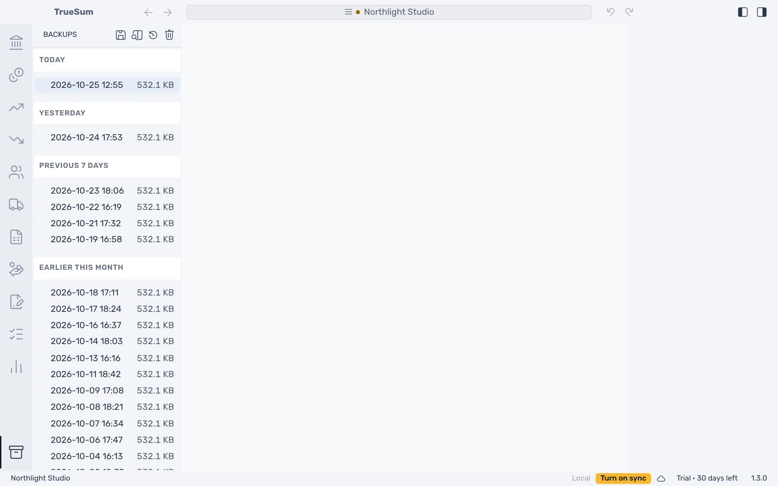Collapse the EARLIER THIS MONTH group
The width and height of the screenshot is (778, 486).
(x=107, y=268)
